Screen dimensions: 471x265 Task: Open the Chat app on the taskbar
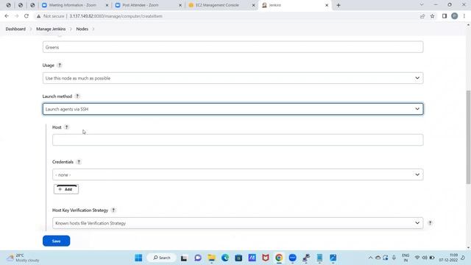pos(198,258)
